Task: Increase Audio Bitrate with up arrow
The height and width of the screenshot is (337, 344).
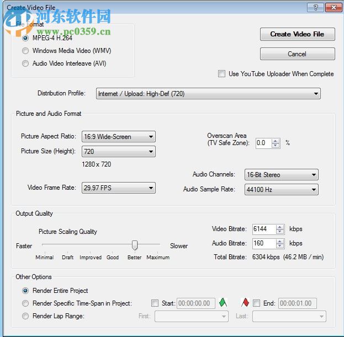Action: [x=280, y=242]
